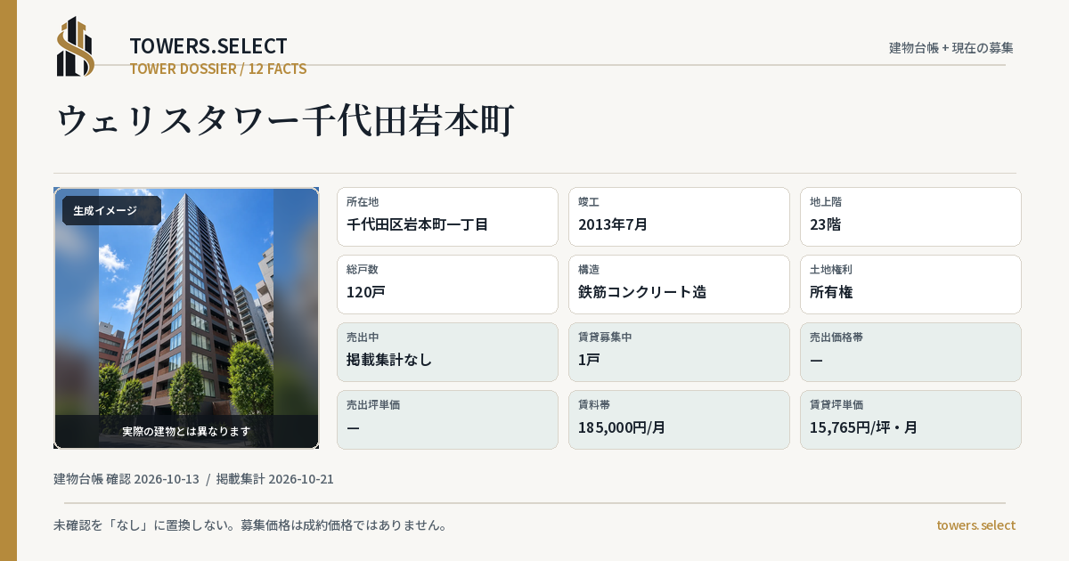The image size is (1069, 561).
Task: Click the 未確認を「なし」に置換しない footer note
Action: pyautogui.click(x=250, y=525)
